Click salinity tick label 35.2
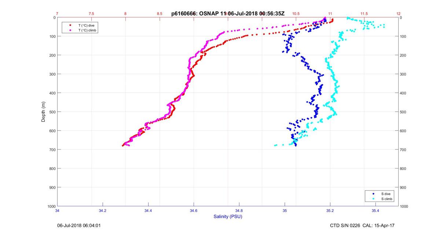 (330, 211)
